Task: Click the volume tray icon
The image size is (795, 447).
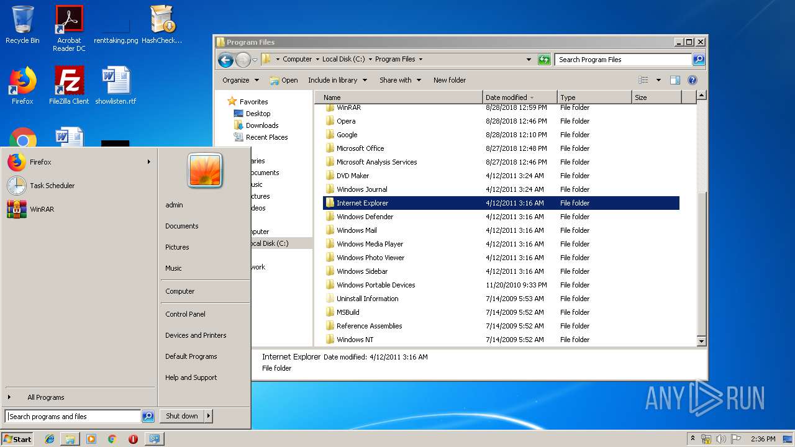Action: coord(721,439)
